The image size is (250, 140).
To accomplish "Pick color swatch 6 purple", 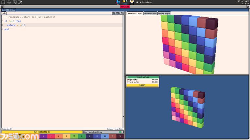I will coord(43,136).
